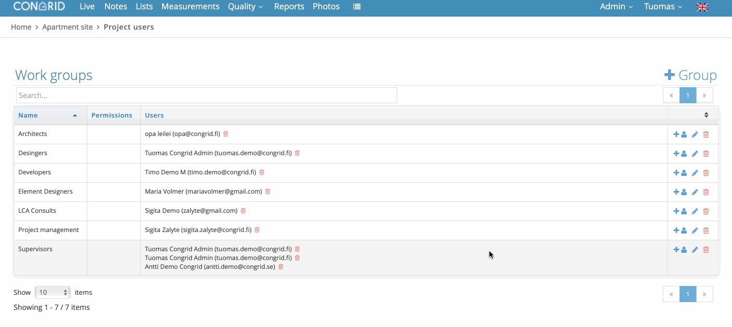The width and height of the screenshot is (732, 327).
Task: Delete the Desingers group
Action: tap(706, 154)
